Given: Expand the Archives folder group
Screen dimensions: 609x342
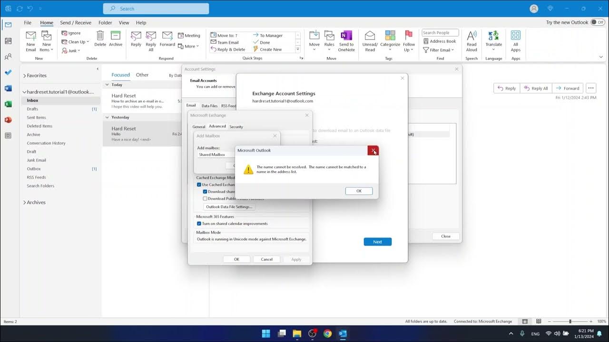Looking at the screenshot, I should click(x=25, y=202).
